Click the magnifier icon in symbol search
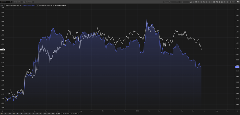This screenshot has width=240, height=115. click(x=11, y=2)
